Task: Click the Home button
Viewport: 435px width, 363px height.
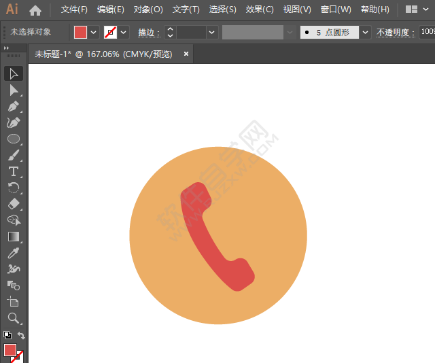Action: tap(35, 10)
